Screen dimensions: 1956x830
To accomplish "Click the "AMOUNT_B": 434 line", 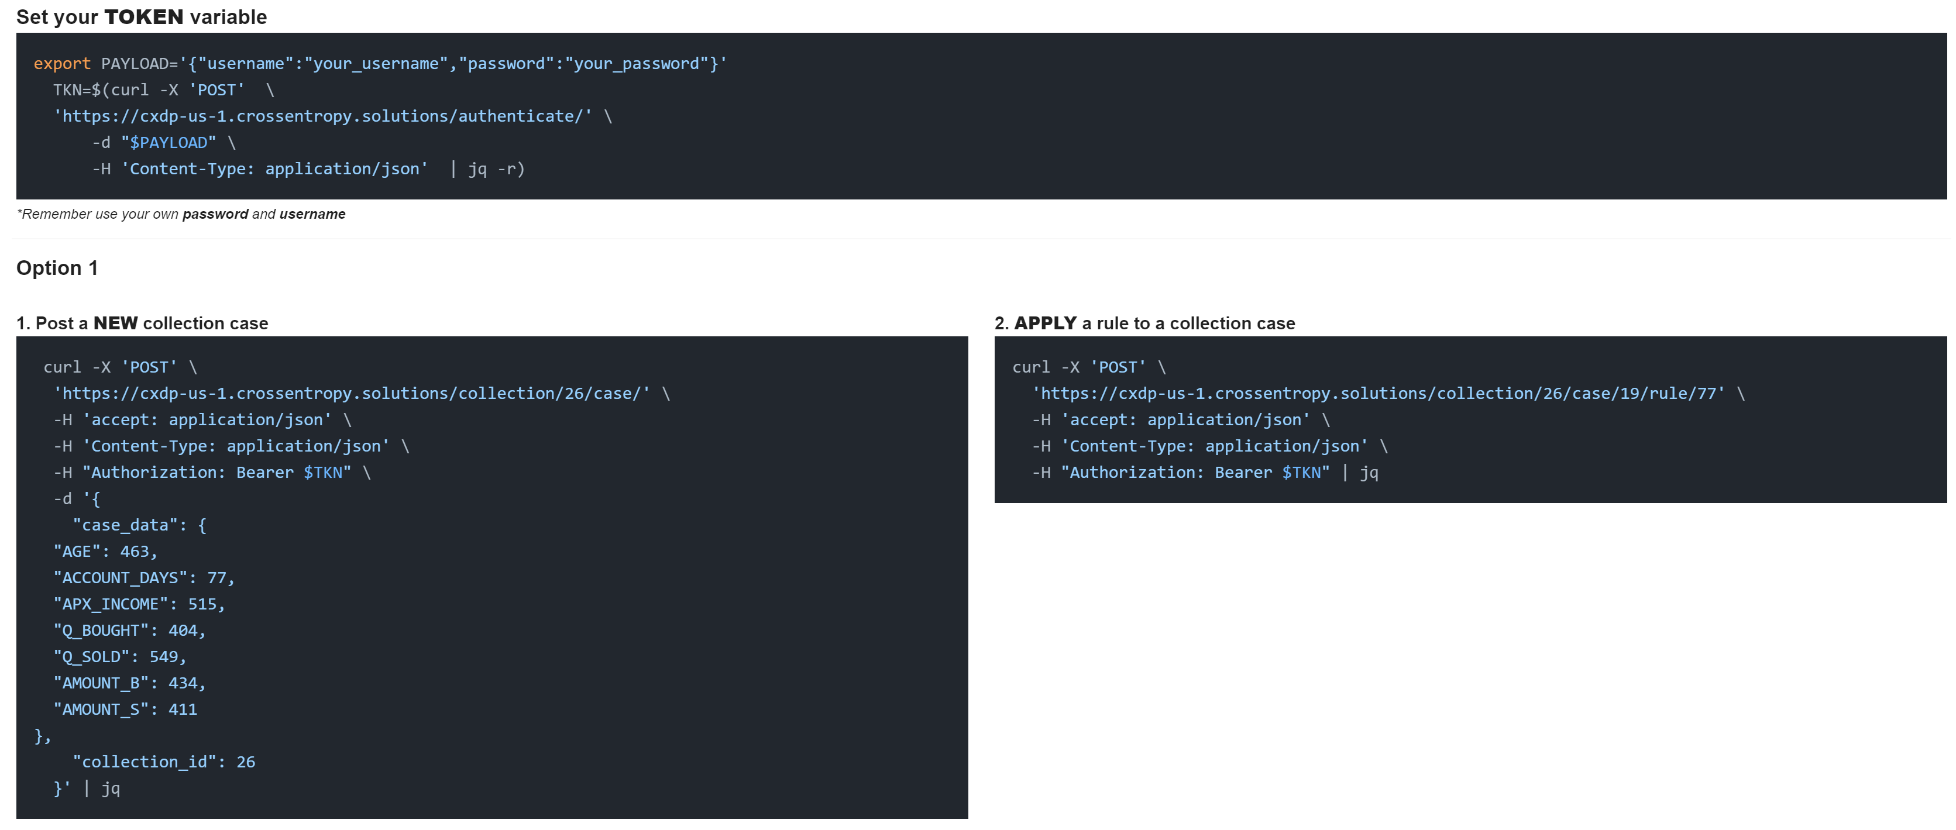I will coord(129,683).
